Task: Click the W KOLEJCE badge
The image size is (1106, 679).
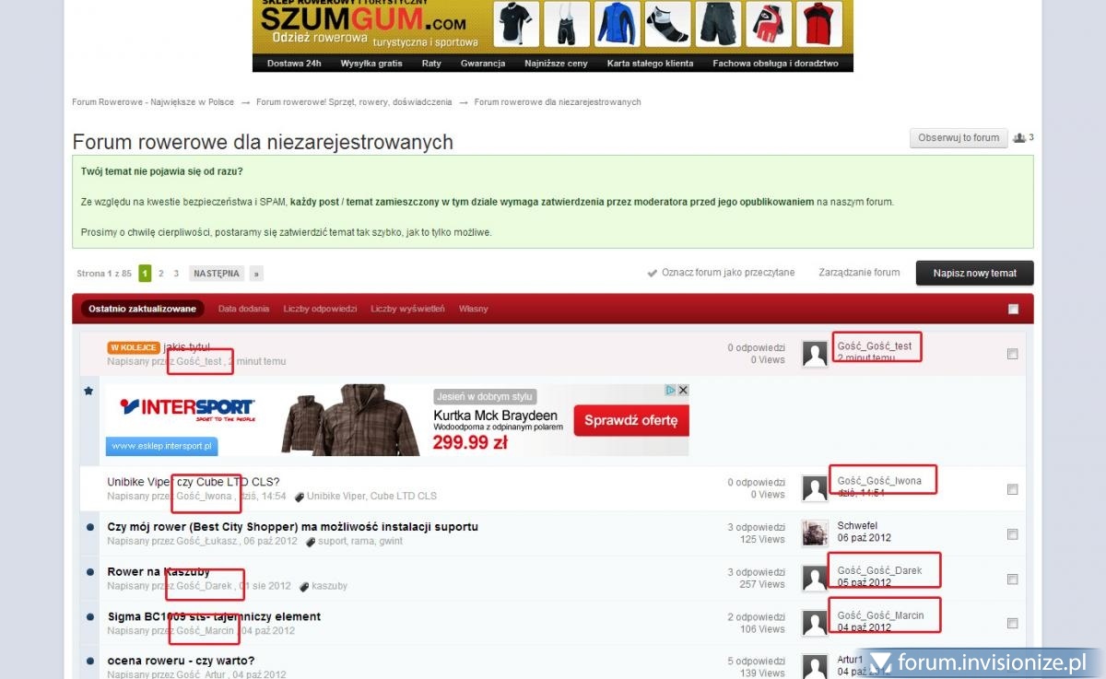Action: pyautogui.click(x=134, y=347)
